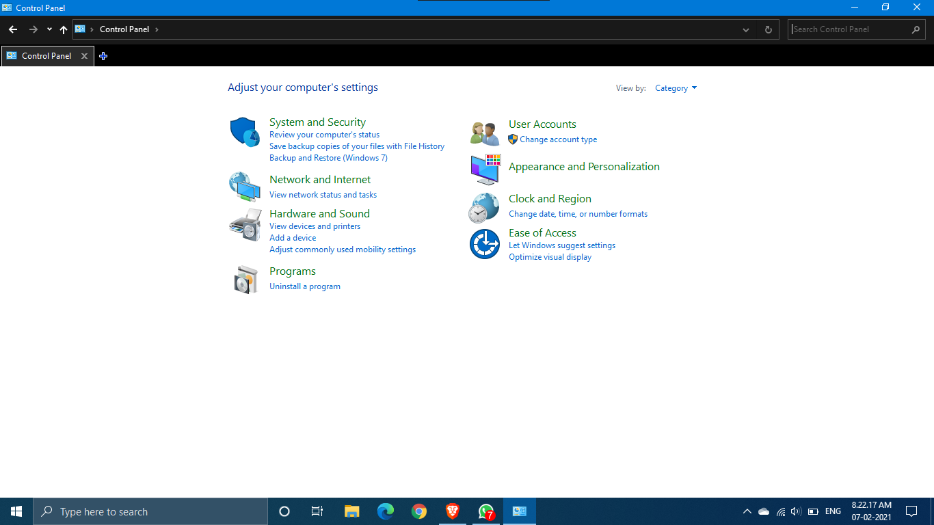Launch File Explorer from taskbar

tap(351, 511)
